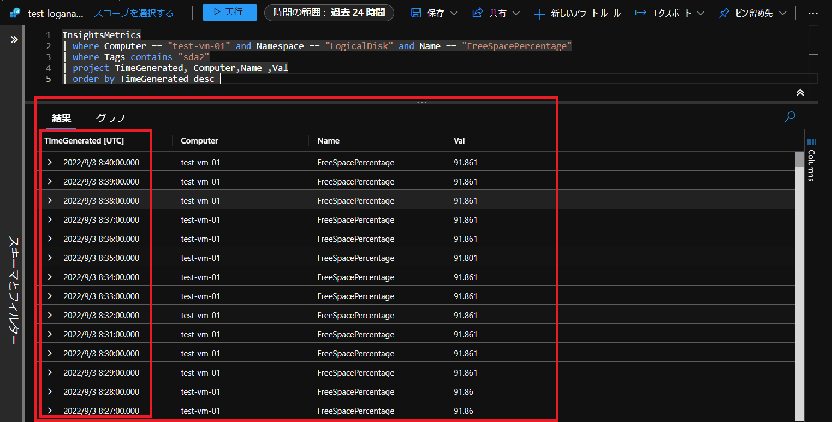Click the results pane drag handle dots
832x422 pixels.
[x=421, y=102]
